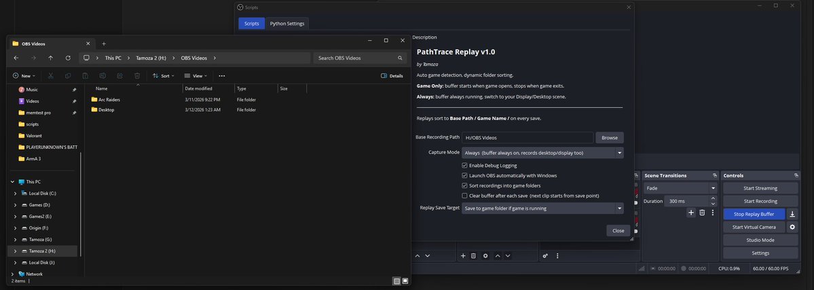
Task: Click the Delete trash icon in Explorer toolbar
Action: point(136,76)
